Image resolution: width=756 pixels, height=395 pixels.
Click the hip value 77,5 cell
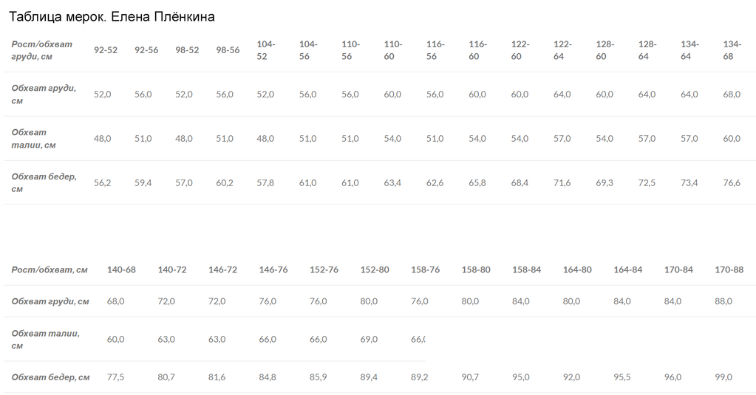(x=115, y=377)
